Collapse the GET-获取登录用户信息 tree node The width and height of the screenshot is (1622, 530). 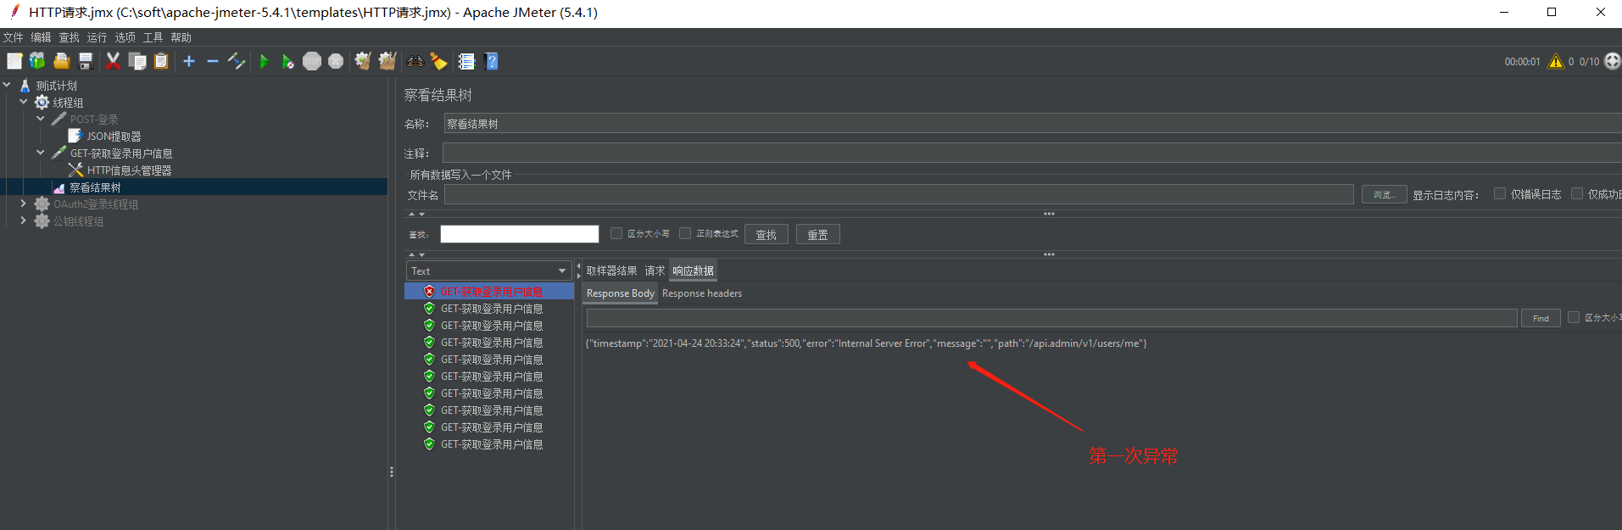click(41, 153)
